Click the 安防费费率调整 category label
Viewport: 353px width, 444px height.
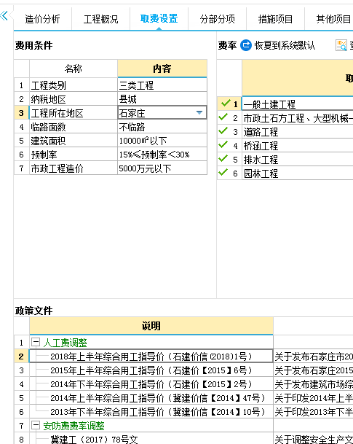(x=74, y=426)
